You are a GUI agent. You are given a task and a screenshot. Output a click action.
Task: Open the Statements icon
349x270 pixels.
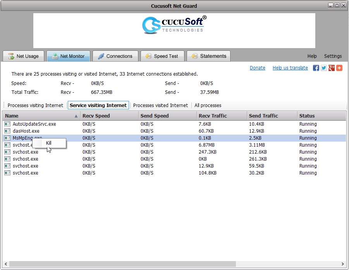(194, 56)
